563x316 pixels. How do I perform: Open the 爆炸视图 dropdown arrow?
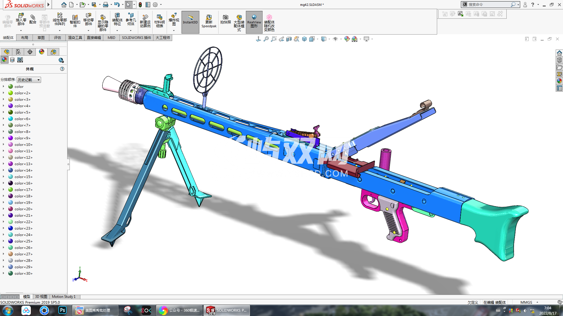174,31
